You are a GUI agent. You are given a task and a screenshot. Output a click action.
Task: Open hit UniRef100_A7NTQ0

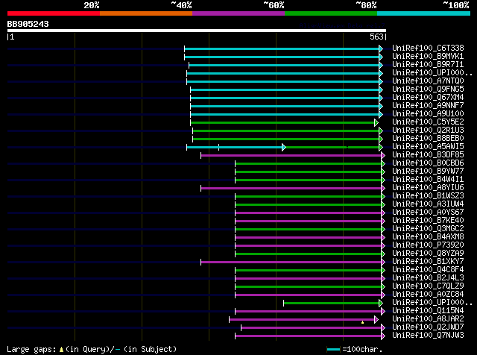428,81
